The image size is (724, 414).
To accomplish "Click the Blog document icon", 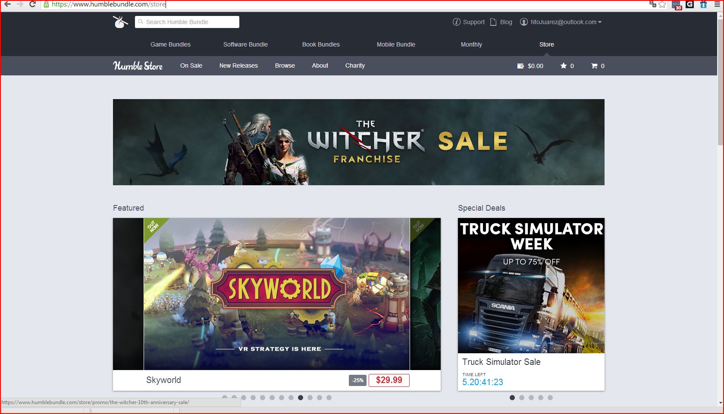I will click(x=493, y=22).
